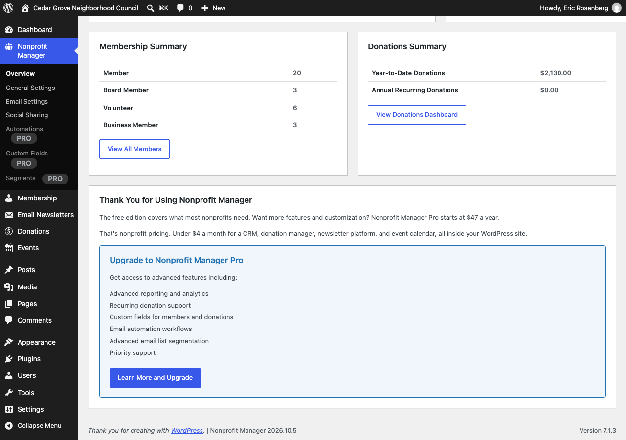Click the Upgrade to Nonprofit Manager Pro heading
This screenshot has height=440, width=626.
(177, 260)
